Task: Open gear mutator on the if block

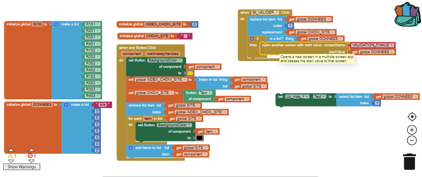Action: click(x=252, y=39)
